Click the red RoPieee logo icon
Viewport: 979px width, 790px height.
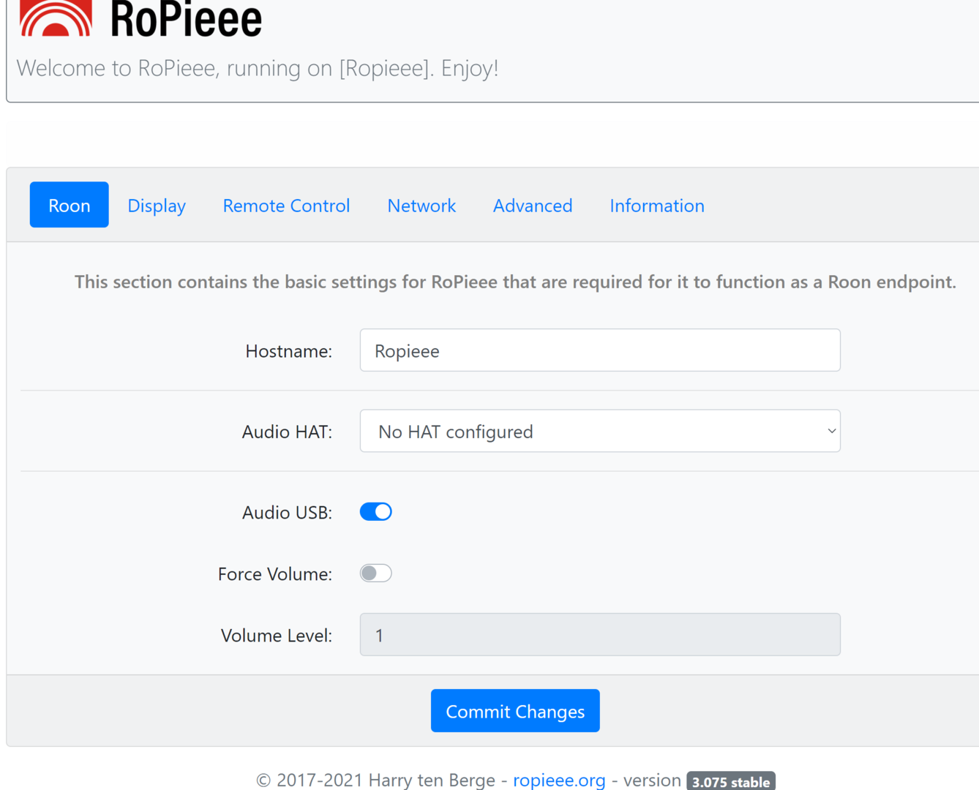coord(56,18)
